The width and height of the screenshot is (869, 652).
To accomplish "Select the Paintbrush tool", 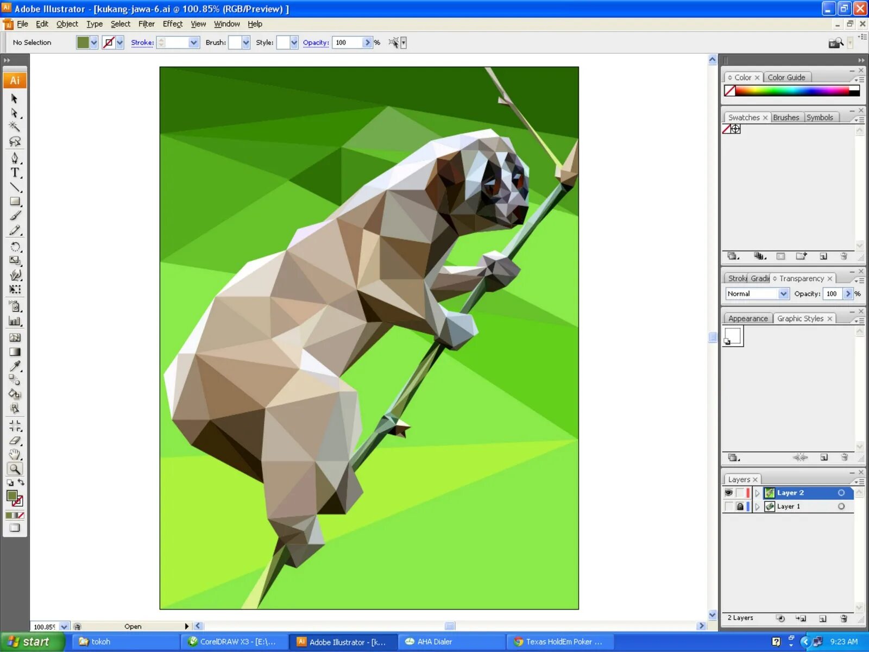I will [15, 215].
